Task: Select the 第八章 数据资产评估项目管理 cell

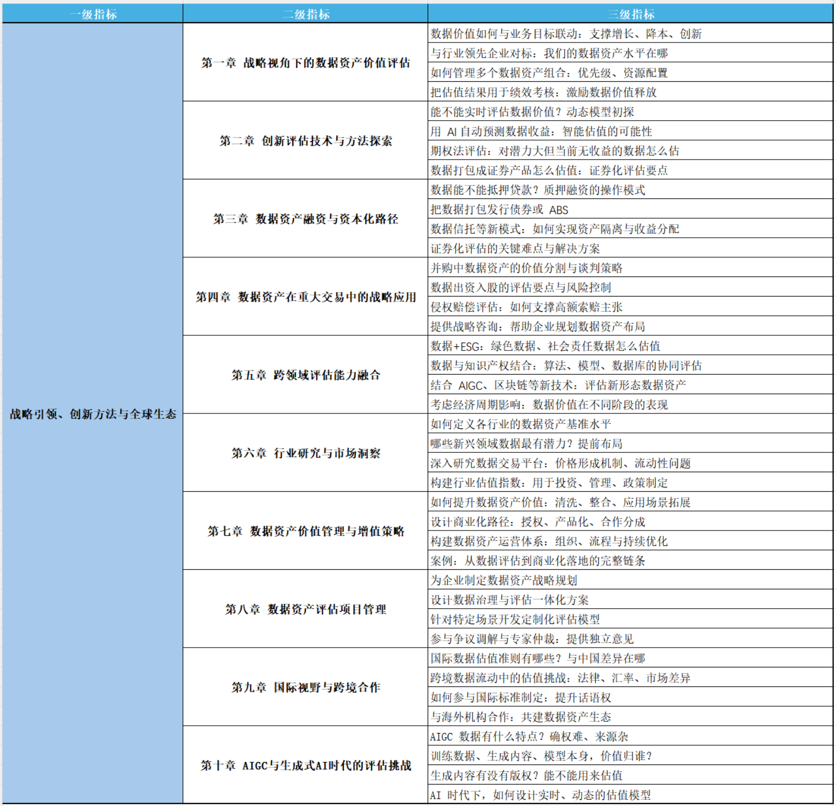Action: [305, 609]
